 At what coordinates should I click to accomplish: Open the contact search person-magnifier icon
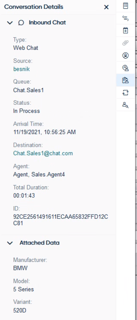[x=126, y=105]
